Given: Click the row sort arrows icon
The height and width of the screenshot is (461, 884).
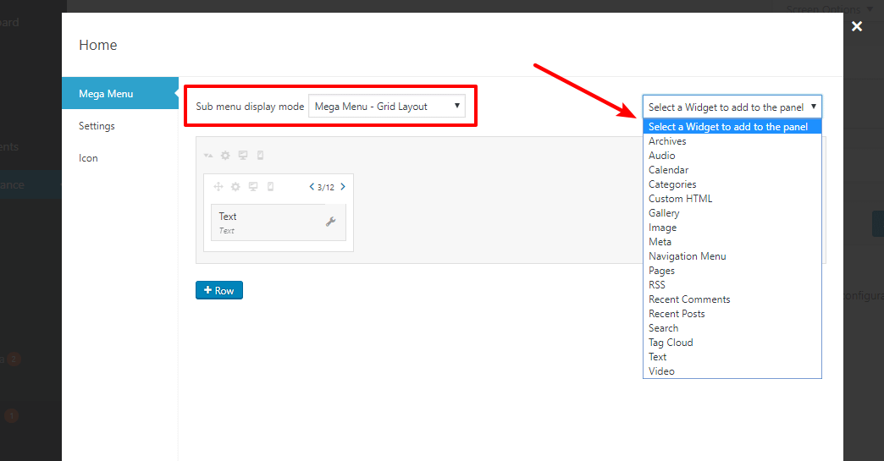Looking at the screenshot, I should 208,156.
